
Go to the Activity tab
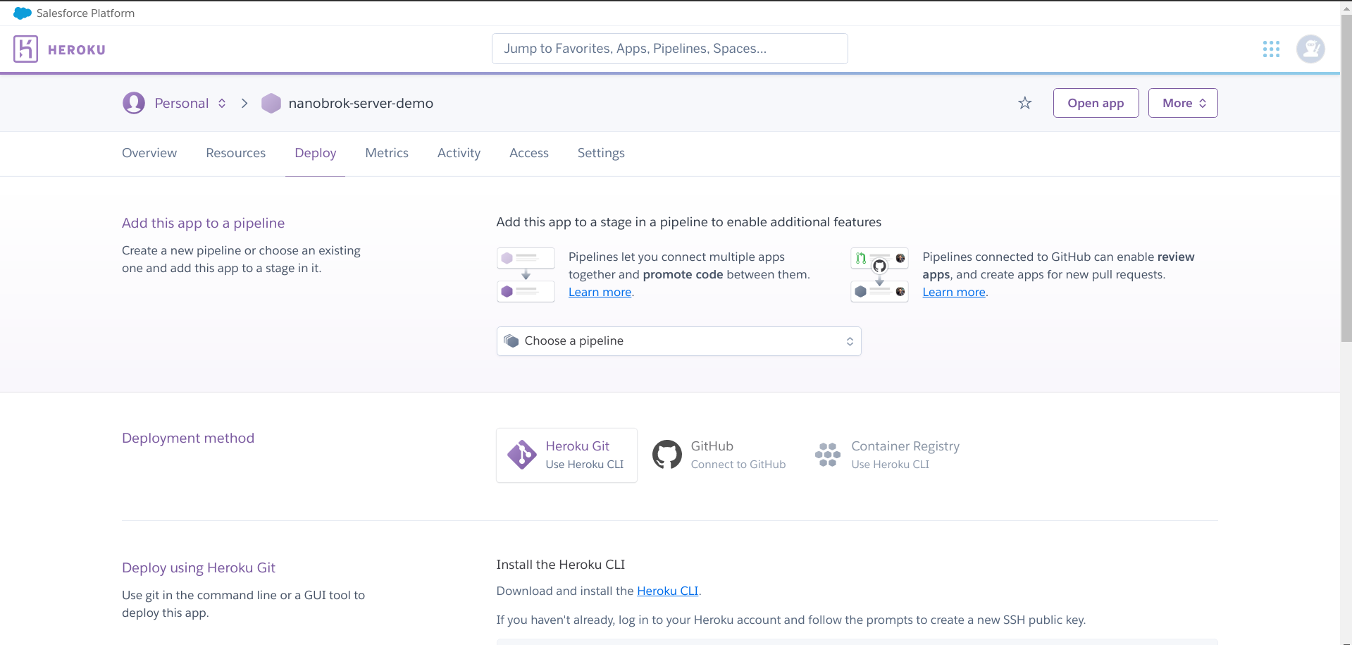pos(459,153)
